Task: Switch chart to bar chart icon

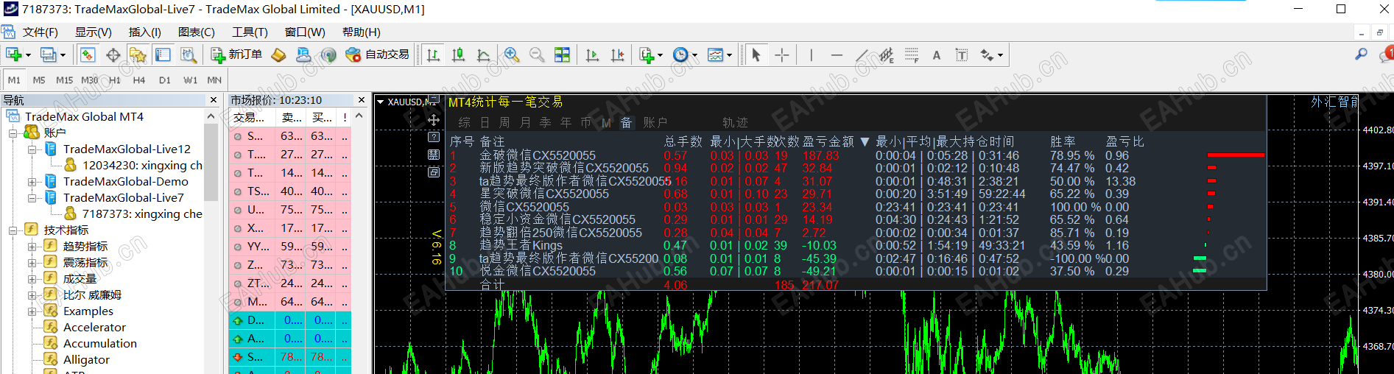Action: point(433,55)
